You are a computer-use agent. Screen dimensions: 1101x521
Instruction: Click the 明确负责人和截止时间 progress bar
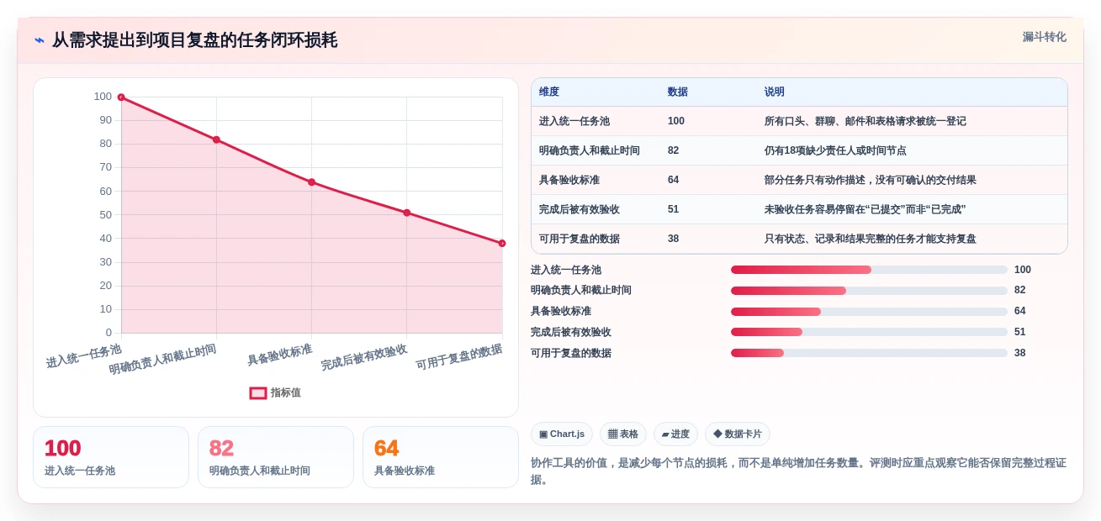(x=869, y=290)
